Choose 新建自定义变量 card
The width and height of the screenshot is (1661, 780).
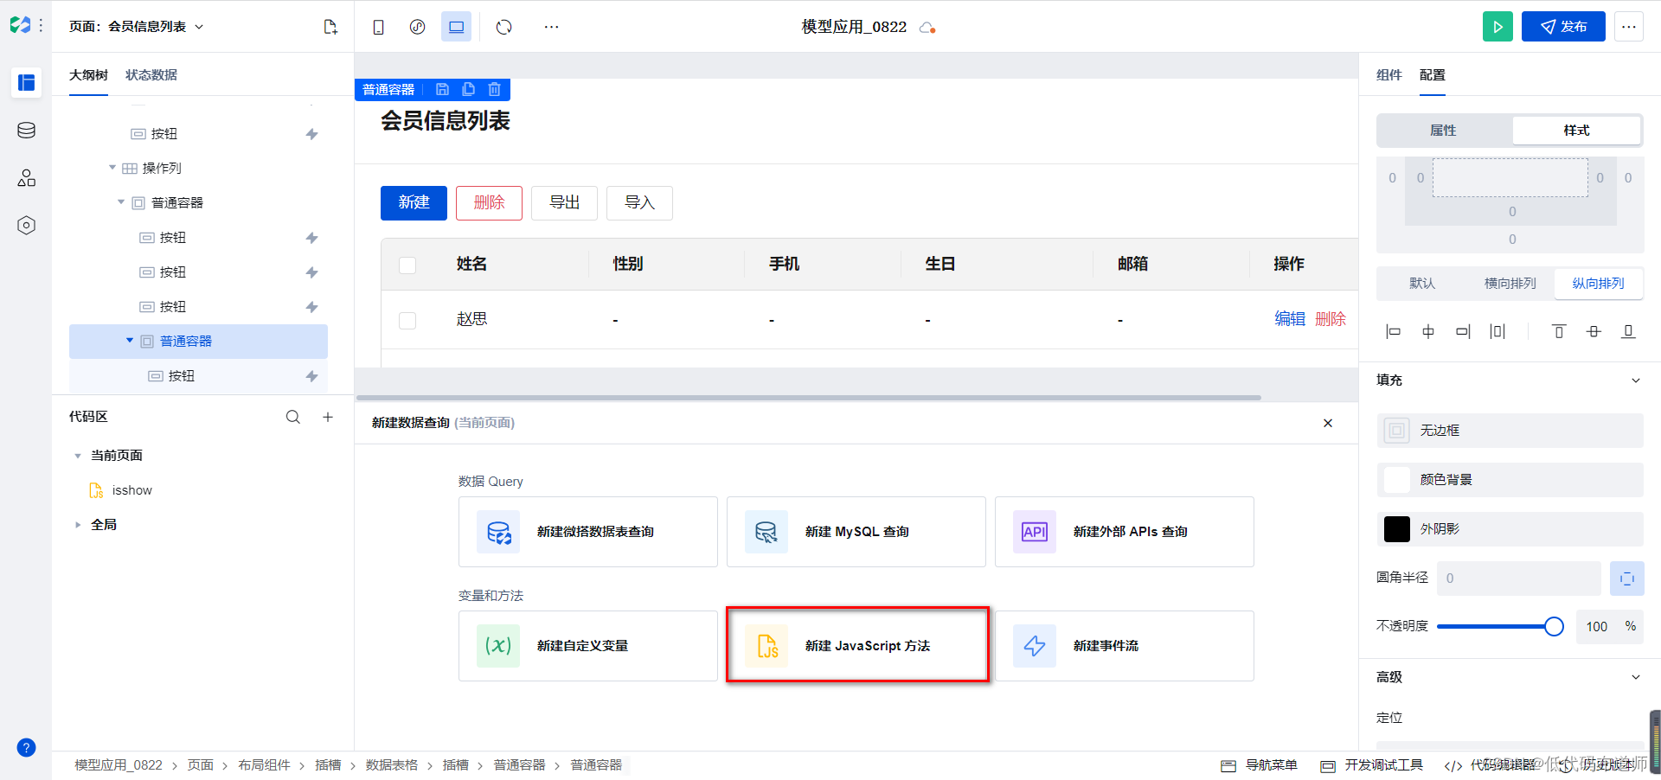588,646
